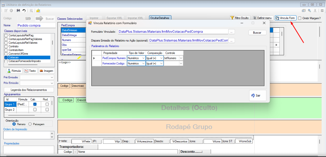The height and width of the screenshot is (157, 326).
Task: Click the Ordem de Impressão text box
Action: 27,135
